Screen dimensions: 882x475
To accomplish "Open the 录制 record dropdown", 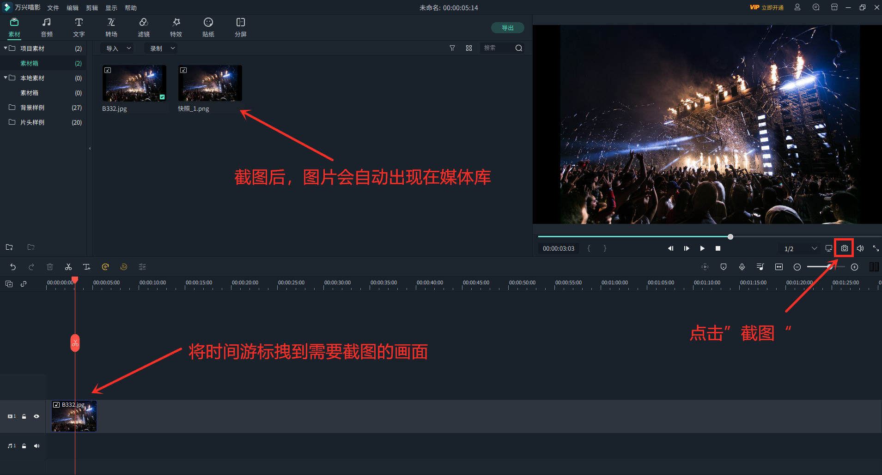I will [x=160, y=48].
